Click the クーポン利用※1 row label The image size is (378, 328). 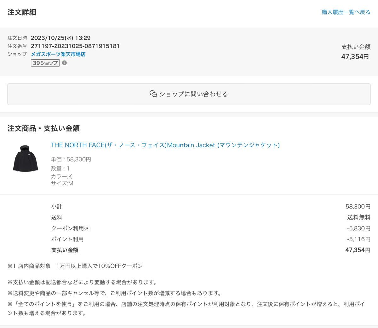coord(71,228)
